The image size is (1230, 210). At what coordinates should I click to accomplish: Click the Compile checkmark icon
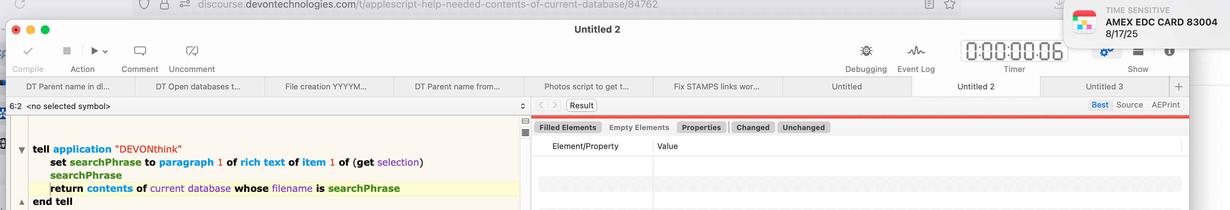28,51
